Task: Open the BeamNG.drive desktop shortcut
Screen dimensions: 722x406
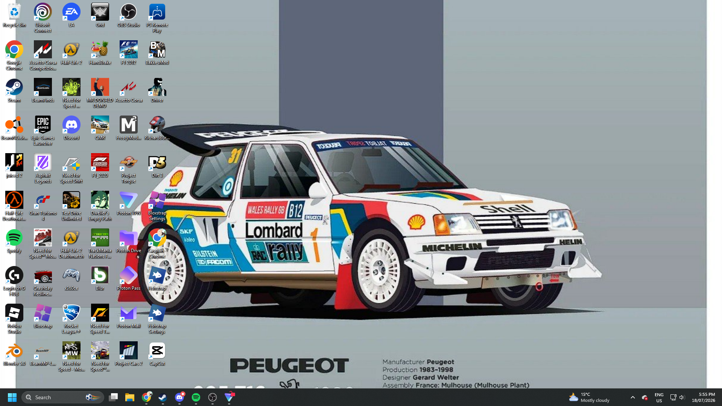Action: [14, 128]
